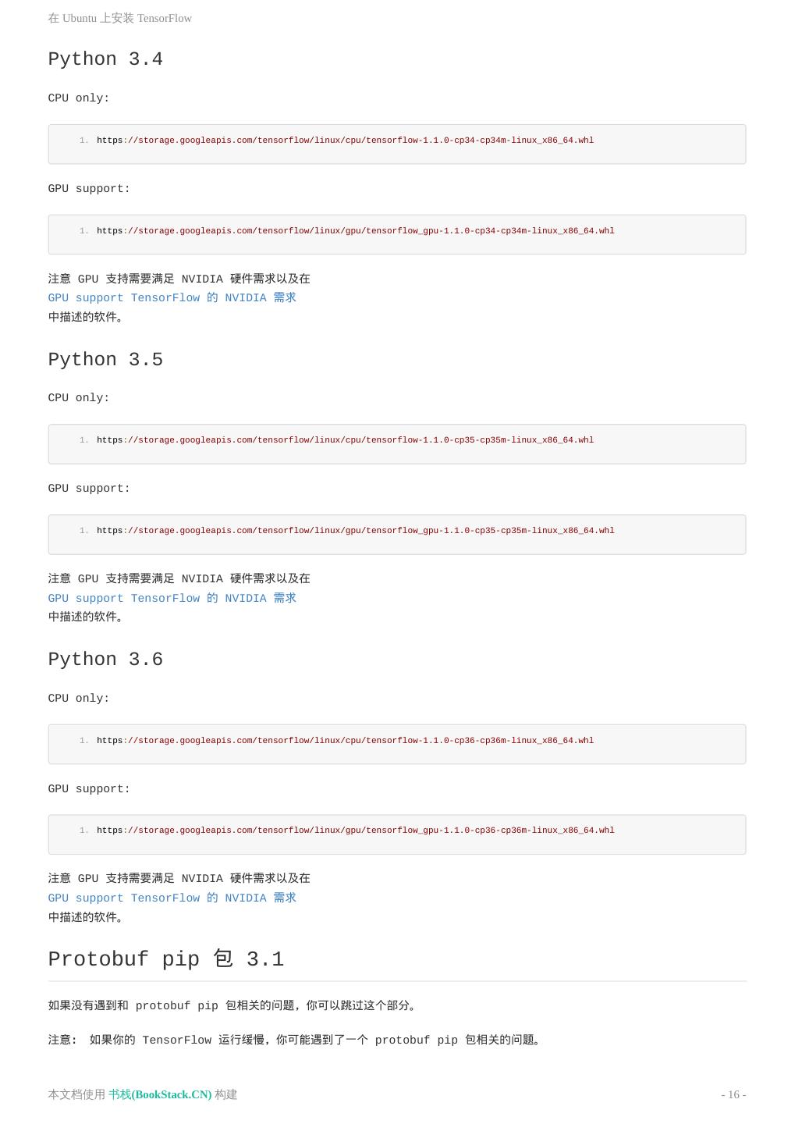Click the Python 3.5 heading

coord(105,360)
